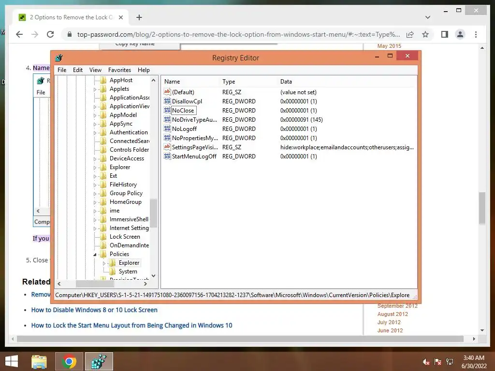Click the NoDriveTypeAu... value icon
Viewport: 495px width, 371px height.
(x=167, y=119)
